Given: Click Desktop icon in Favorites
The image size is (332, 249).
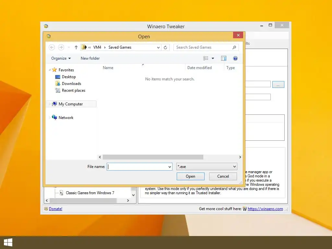Looking at the screenshot, I should 58,77.
